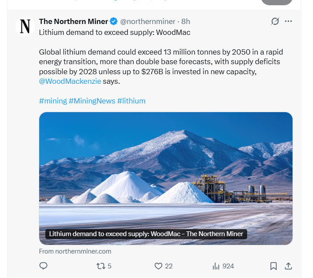Screen dimensions: 313x278
Task: Open The Northern Miner profile avatar
Action: (25, 27)
